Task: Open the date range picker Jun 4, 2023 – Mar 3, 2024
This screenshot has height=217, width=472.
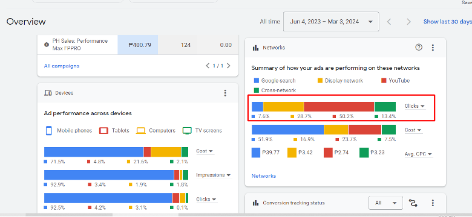Action: [x=331, y=22]
